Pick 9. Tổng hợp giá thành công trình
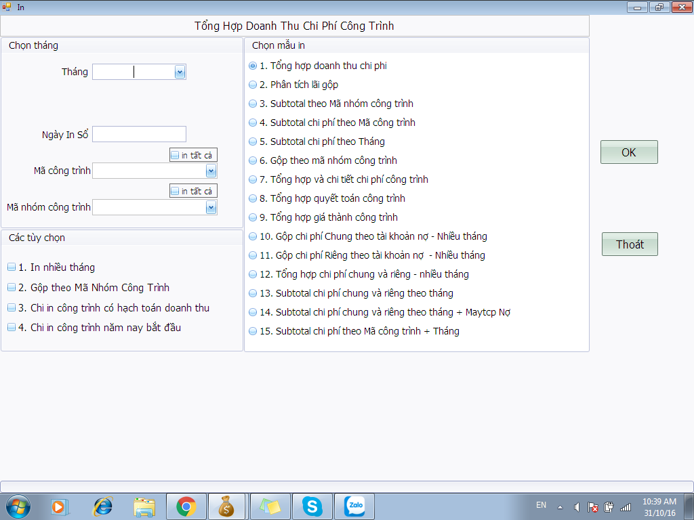 pyautogui.click(x=253, y=218)
